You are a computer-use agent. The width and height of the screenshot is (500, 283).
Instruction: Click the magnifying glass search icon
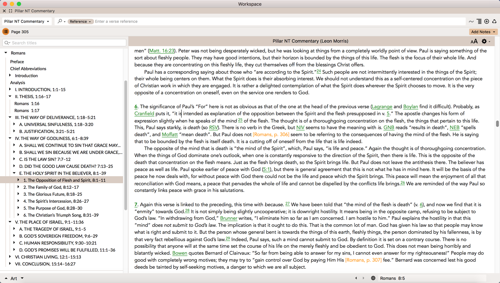point(60,21)
